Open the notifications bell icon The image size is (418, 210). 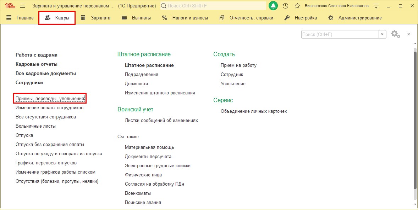pyautogui.click(x=273, y=6)
